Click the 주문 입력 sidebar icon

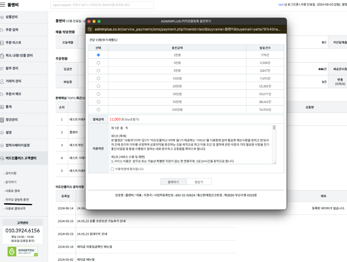pos(2,30)
